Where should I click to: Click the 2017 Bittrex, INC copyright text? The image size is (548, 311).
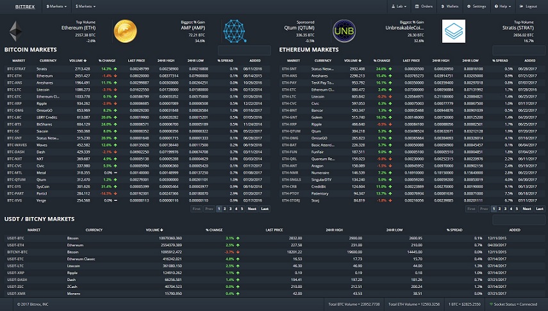tap(33, 305)
